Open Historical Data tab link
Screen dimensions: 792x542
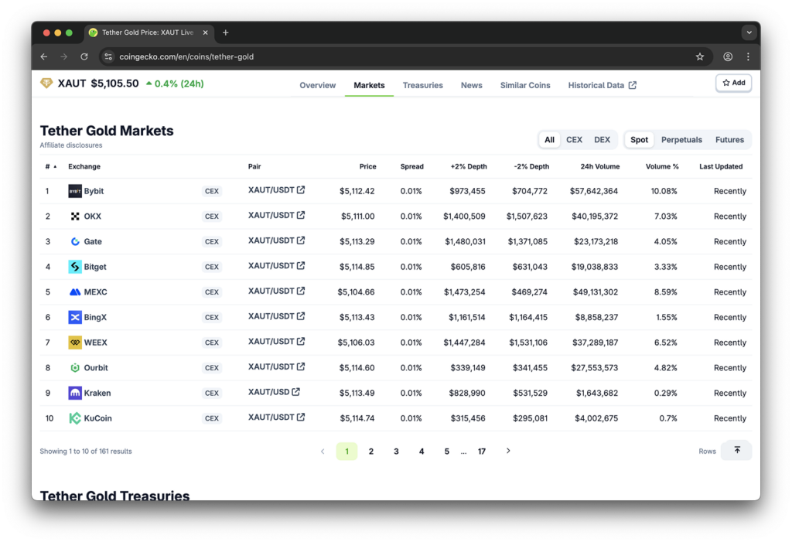pyautogui.click(x=602, y=85)
